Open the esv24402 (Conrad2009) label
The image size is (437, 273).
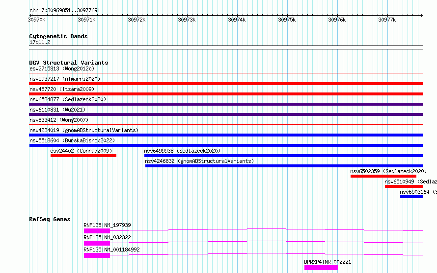81,151
